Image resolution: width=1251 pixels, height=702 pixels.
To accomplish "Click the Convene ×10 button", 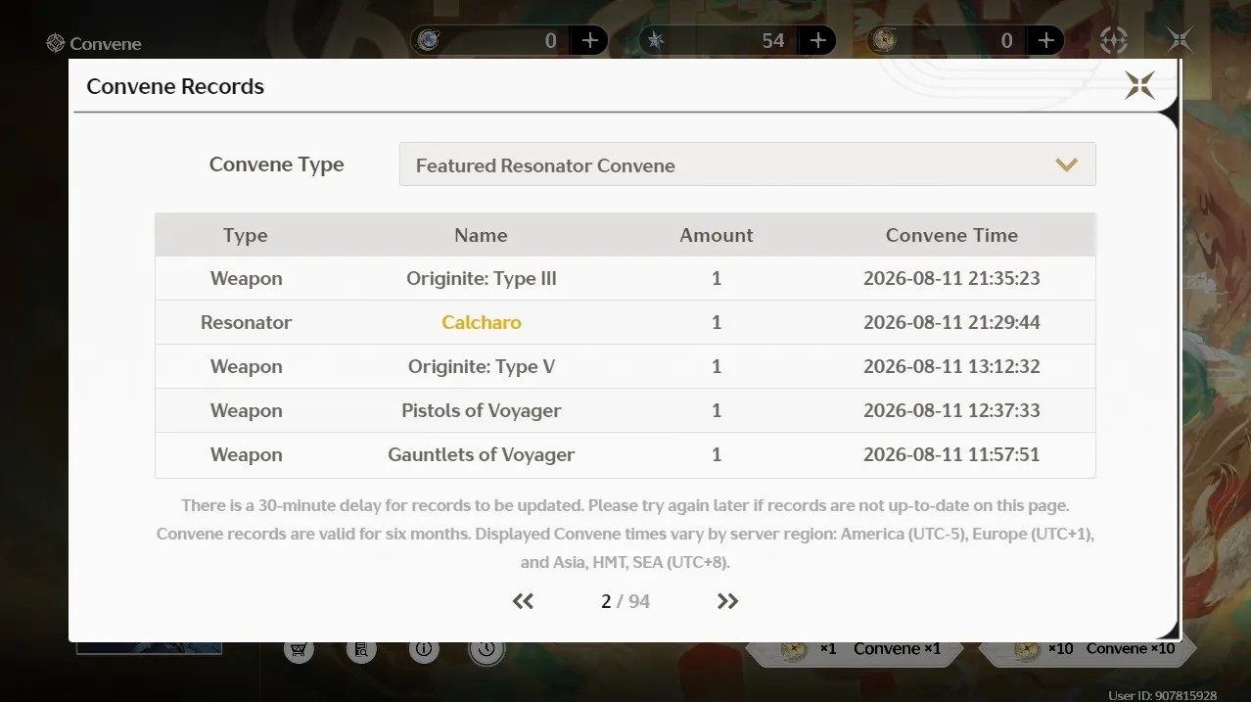I will point(1088,648).
